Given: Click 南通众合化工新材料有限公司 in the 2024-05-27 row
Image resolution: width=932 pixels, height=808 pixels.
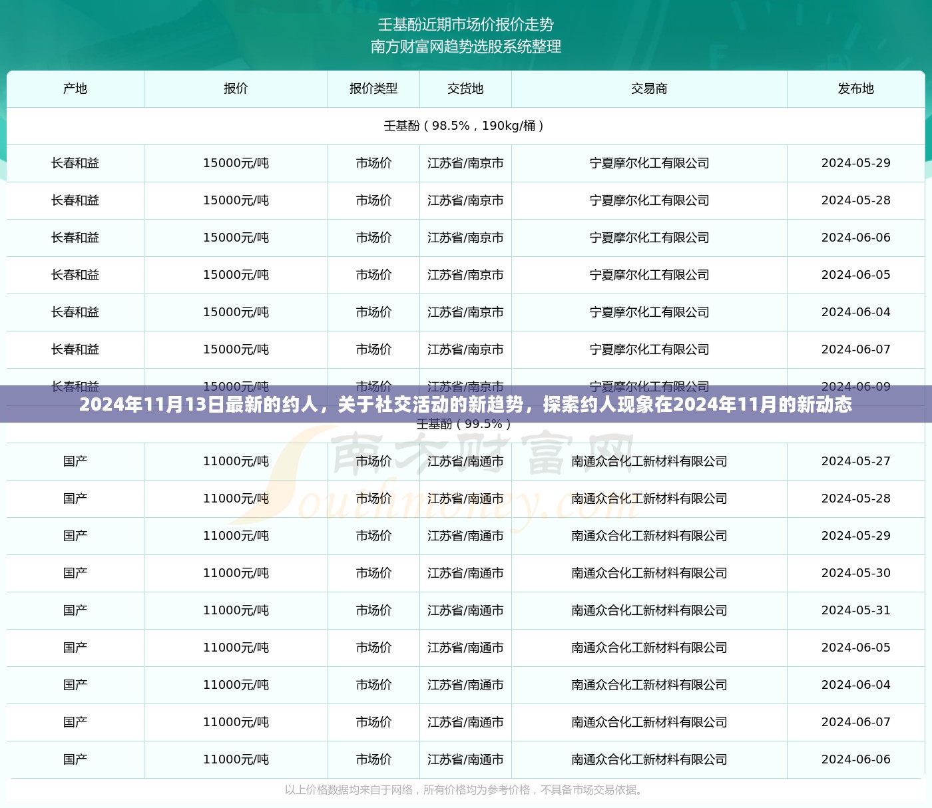Looking at the screenshot, I should pos(649,461).
